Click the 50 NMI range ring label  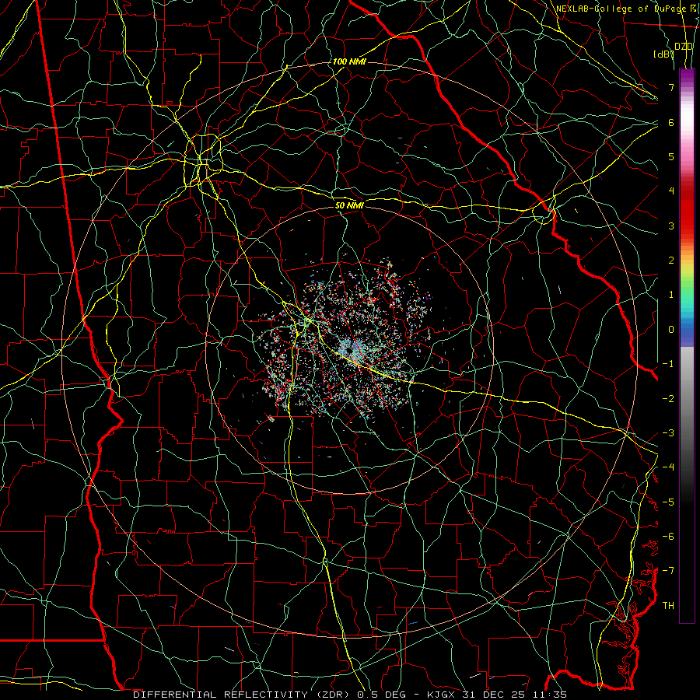tap(349, 205)
